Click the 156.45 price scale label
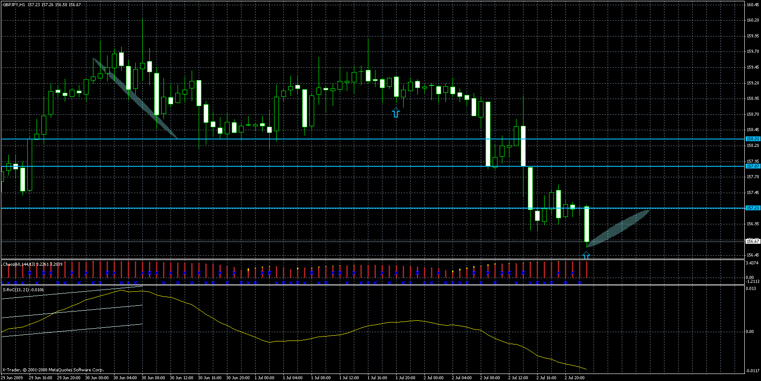Screen dimensions: 761x381 point(753,255)
